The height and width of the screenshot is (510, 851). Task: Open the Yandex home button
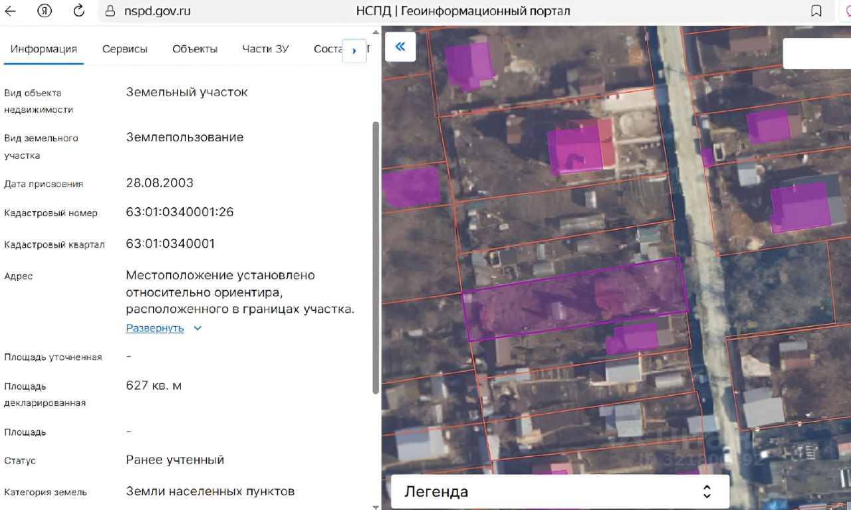click(45, 11)
